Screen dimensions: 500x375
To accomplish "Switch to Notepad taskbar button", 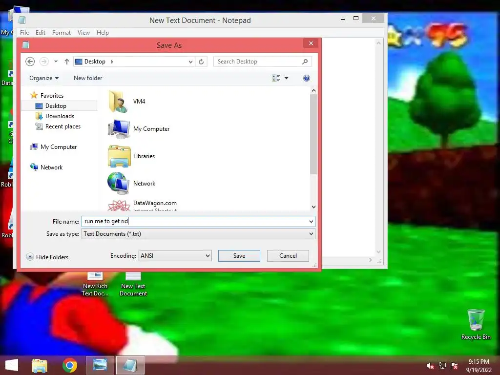I will pos(130,365).
